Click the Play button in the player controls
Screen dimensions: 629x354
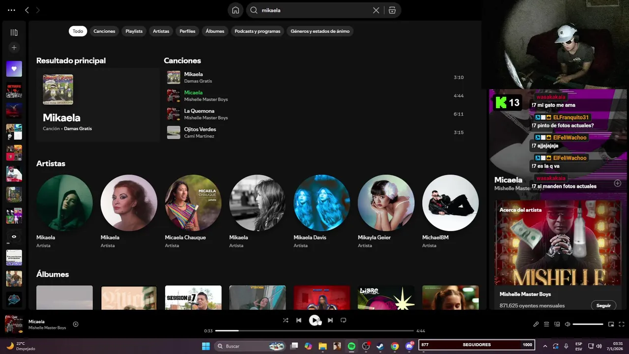pyautogui.click(x=314, y=320)
